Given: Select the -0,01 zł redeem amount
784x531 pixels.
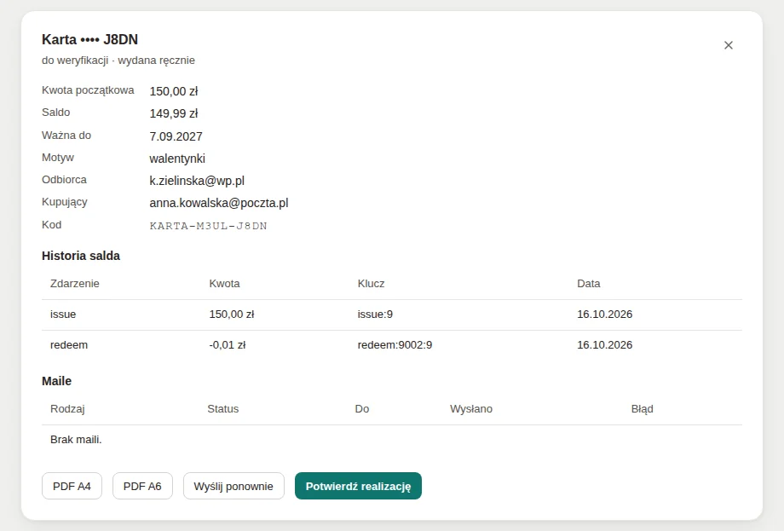Looking at the screenshot, I should (x=228, y=345).
